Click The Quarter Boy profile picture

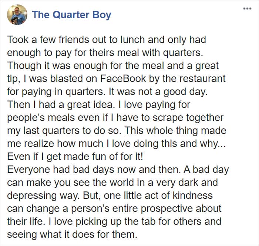click(x=16, y=15)
